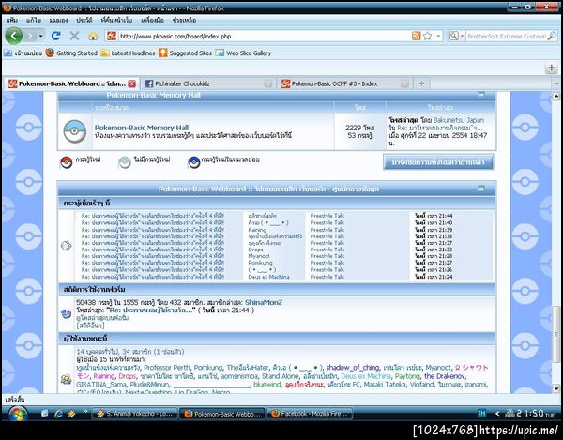Open the Getting Started bookmark
The image size is (563, 440).
click(71, 53)
